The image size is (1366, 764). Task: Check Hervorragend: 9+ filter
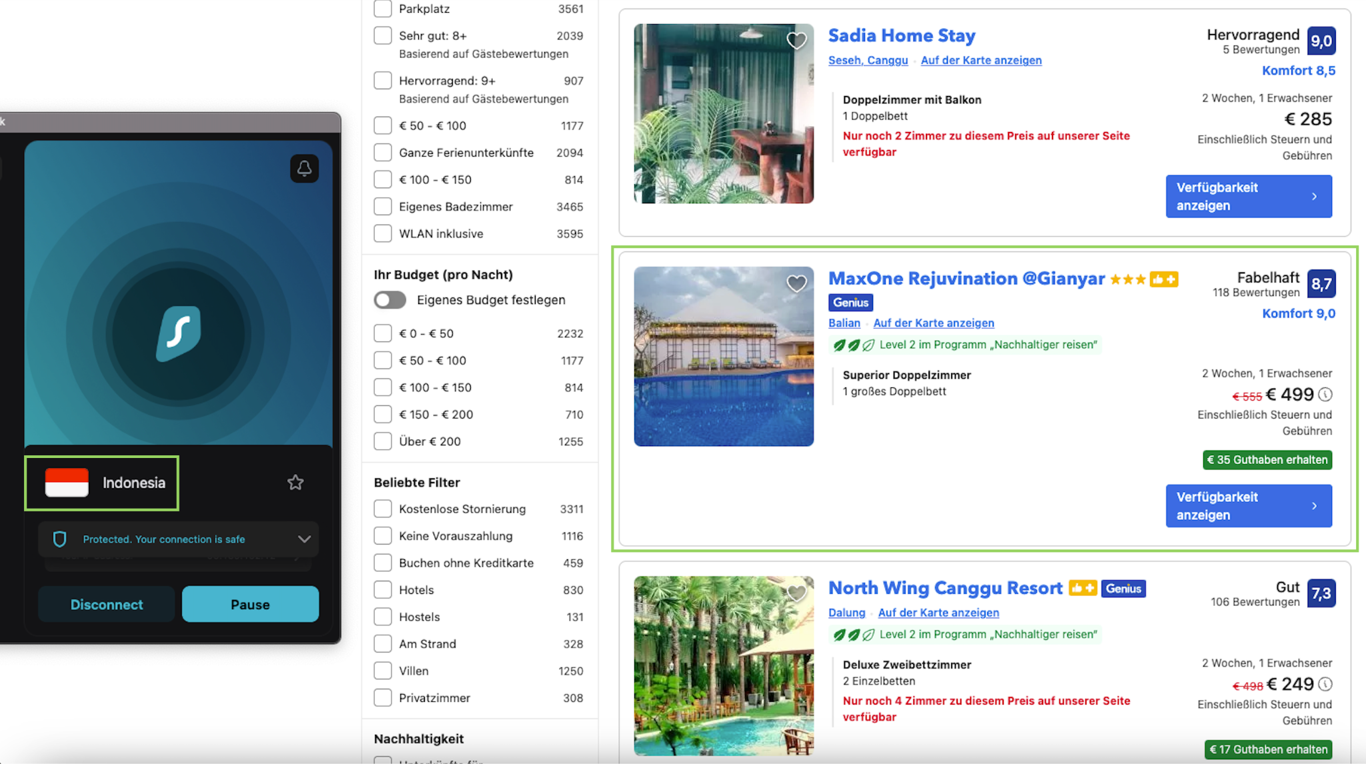383,81
